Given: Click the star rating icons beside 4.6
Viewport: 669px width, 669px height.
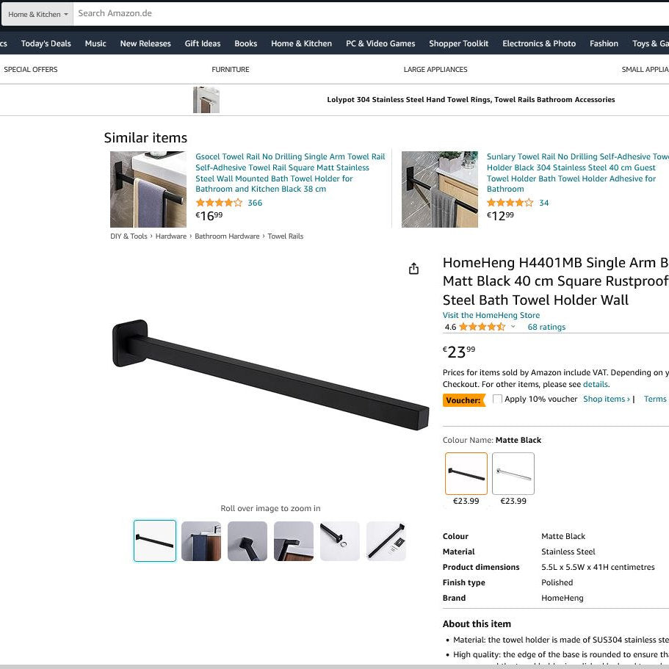Looking at the screenshot, I should 482,327.
